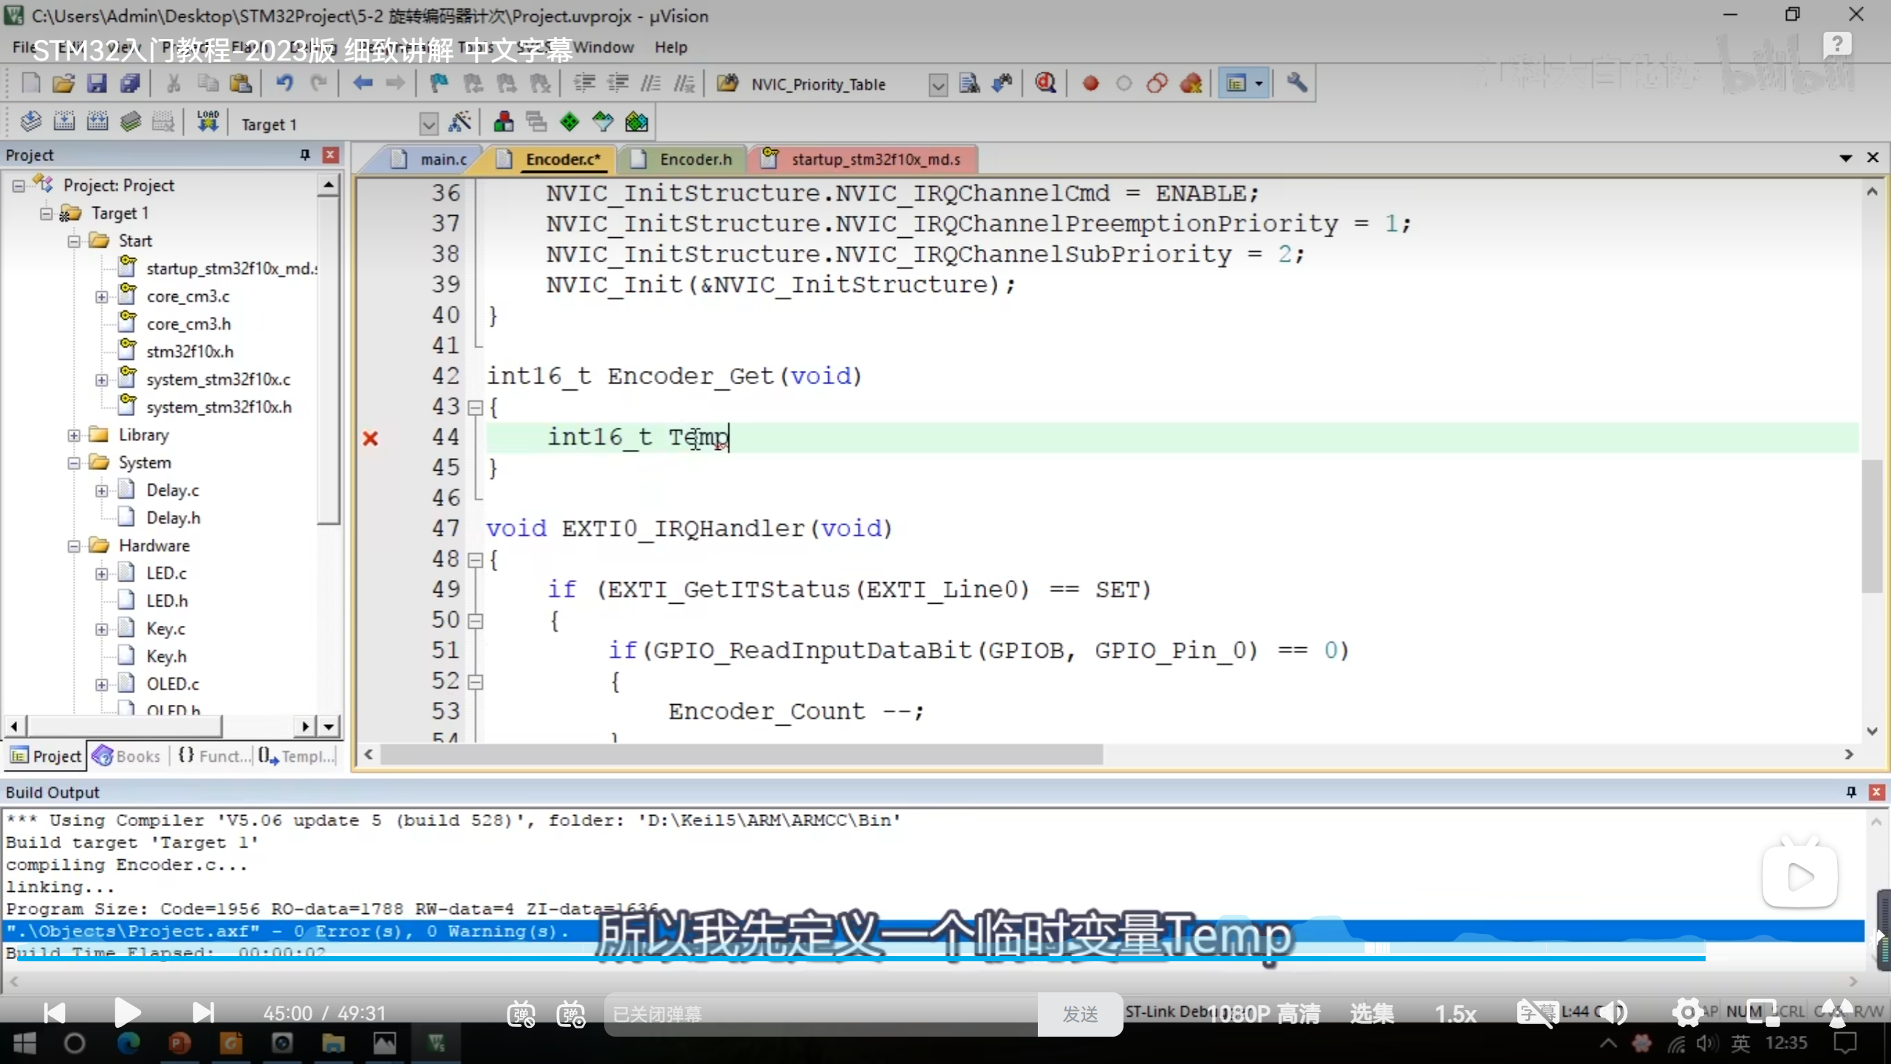Click Manage Run-Time Environment green diamond icon
The width and height of the screenshot is (1891, 1064).
[x=569, y=122]
